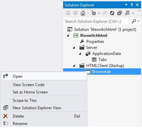Click the Pending Changes Filter clock icon
The height and width of the screenshot is (129, 142).
tap(94, 13)
